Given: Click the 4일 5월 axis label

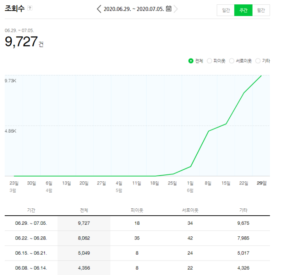Looking at the screenshot, I should [x=119, y=187].
